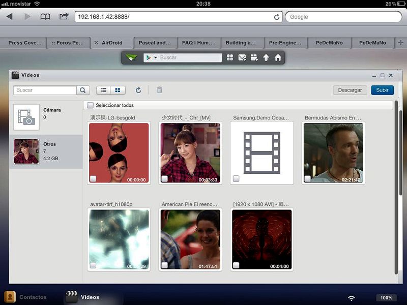Click the blue Subir button
The width and height of the screenshot is (407, 305).
[383, 90]
